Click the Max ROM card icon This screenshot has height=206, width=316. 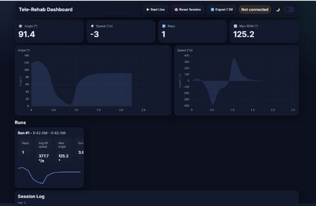click(x=235, y=26)
